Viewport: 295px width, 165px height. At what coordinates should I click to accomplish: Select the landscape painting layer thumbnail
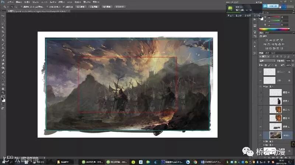pyautogui.click(x=275, y=135)
